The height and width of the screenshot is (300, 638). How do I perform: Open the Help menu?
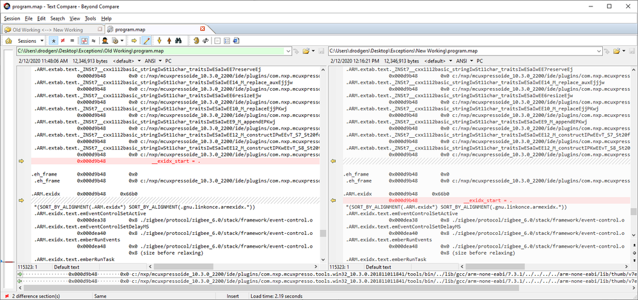[106, 19]
